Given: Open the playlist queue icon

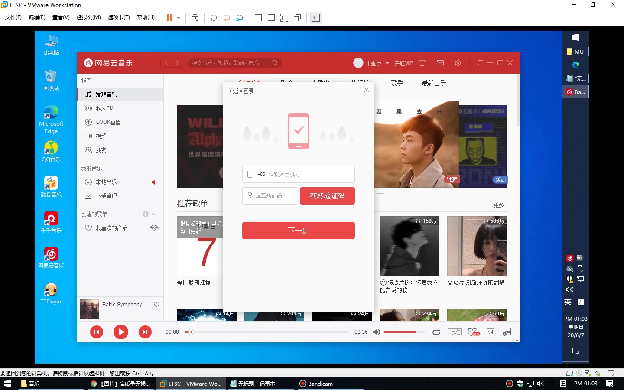Looking at the screenshot, I should [507, 332].
